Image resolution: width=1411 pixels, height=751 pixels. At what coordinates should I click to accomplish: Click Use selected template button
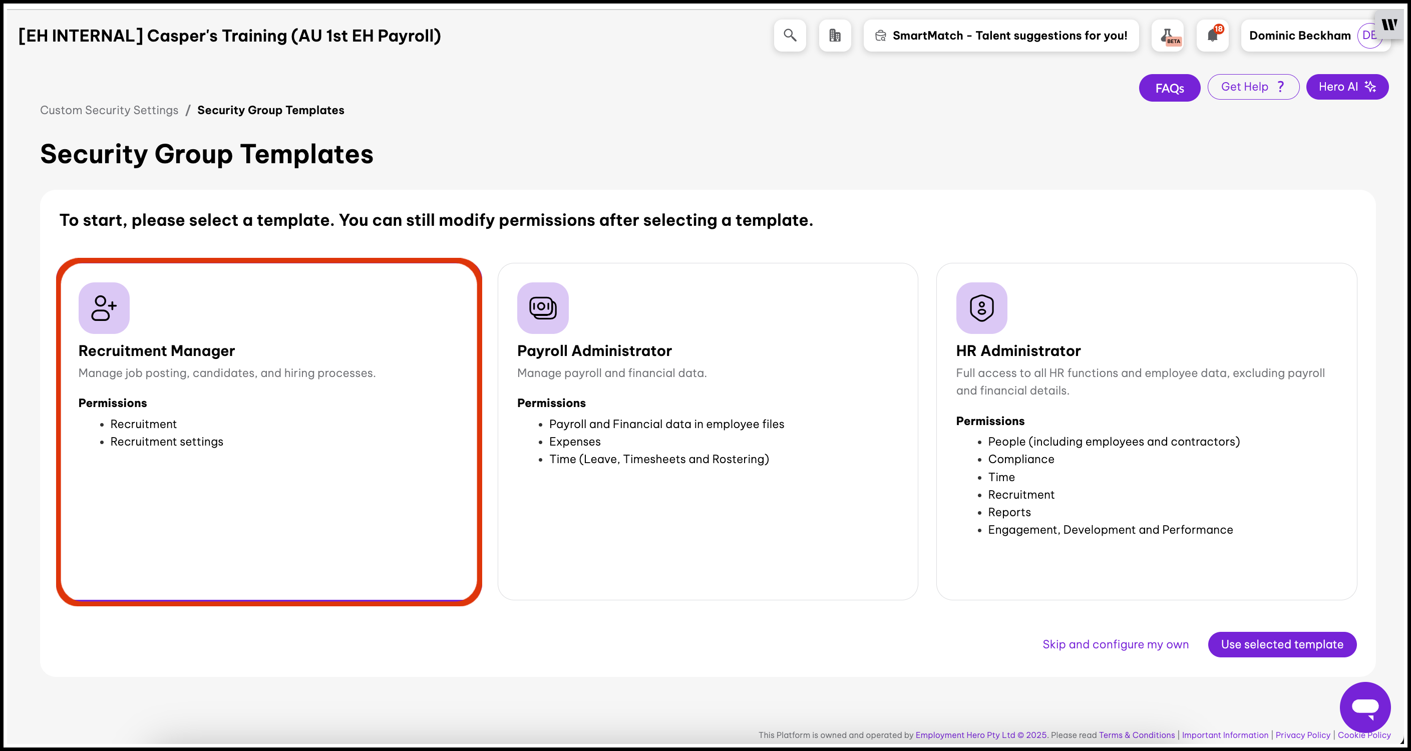(x=1282, y=644)
